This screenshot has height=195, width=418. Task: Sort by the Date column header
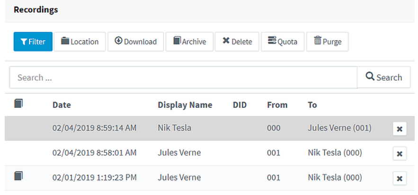[62, 105]
